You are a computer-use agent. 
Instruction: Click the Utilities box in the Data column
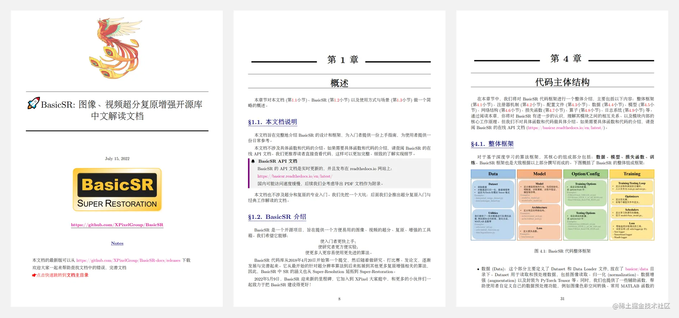(x=493, y=224)
